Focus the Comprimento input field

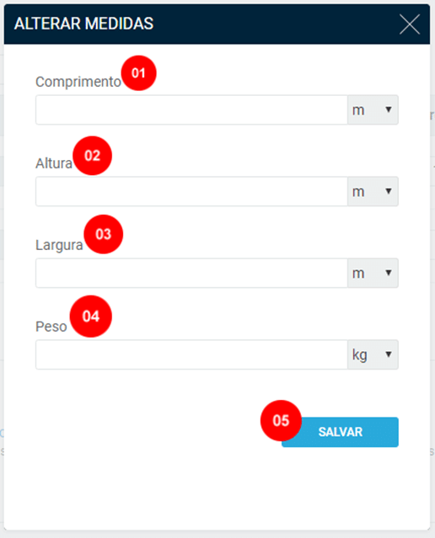point(191,109)
